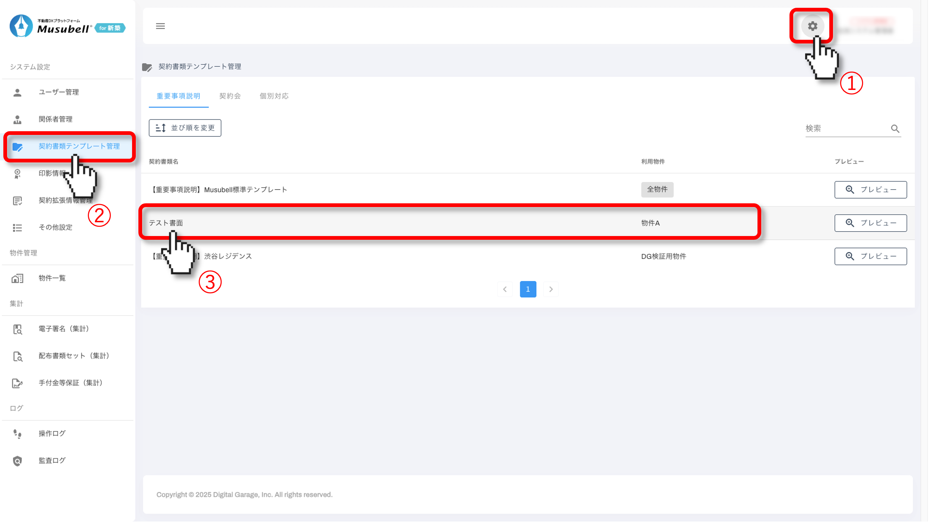Screen dimensions: 929x523
Task: Go to next page with right chevron
Action: click(x=551, y=289)
